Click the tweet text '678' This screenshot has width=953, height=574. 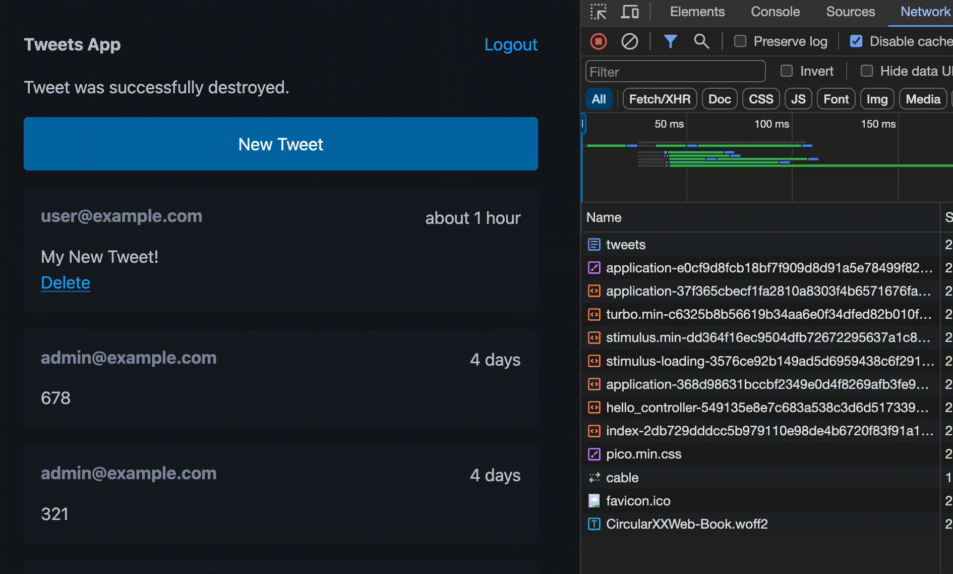[x=55, y=398]
